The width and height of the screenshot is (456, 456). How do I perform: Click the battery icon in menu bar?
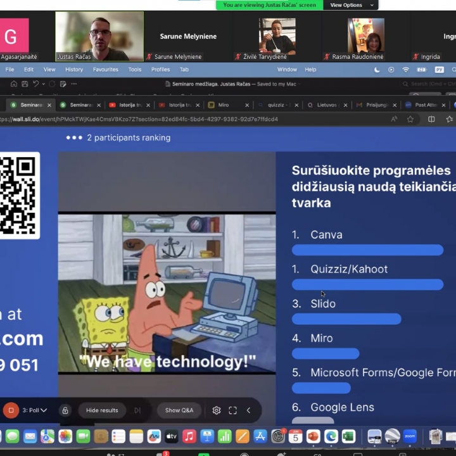(421, 70)
